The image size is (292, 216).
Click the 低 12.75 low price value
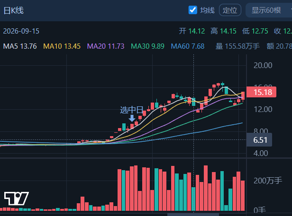(x=255, y=31)
